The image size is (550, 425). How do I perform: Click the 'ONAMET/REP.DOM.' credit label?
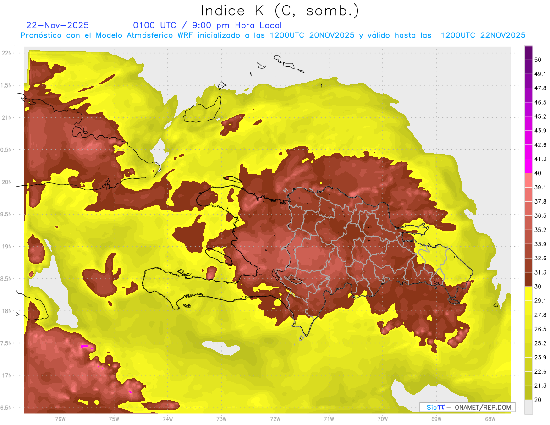coord(483,407)
